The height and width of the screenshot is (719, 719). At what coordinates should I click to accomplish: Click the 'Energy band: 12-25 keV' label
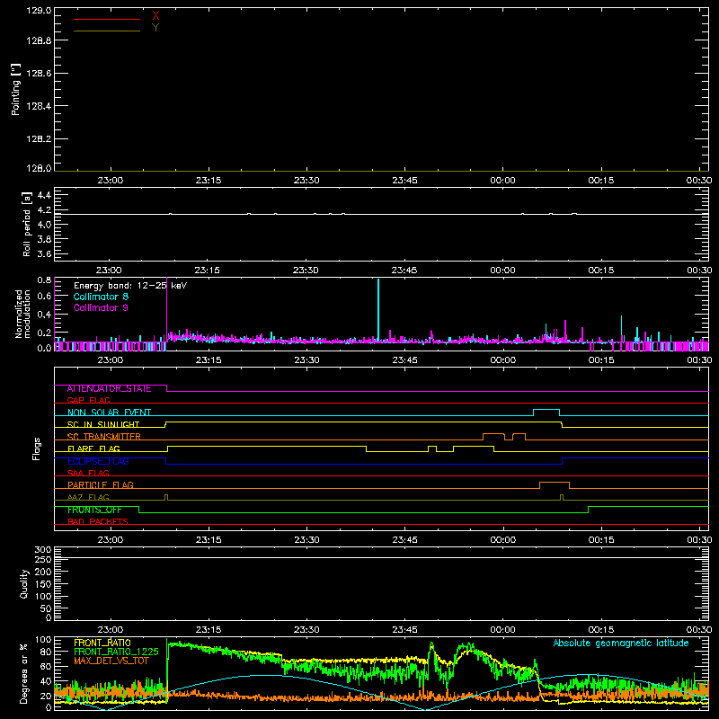tap(130, 286)
